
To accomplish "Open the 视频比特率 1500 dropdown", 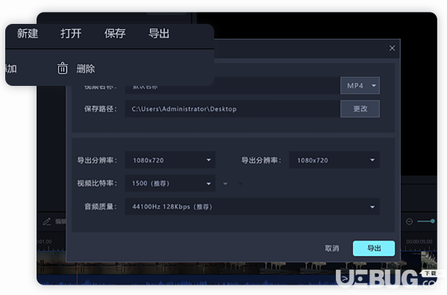I will tap(170, 183).
